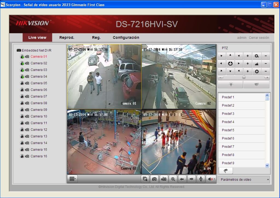Enable digital zoom magnifier
Screen dimensions: 280x198
point(173,179)
